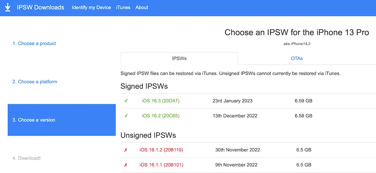Select iOS 16.3 (20D47) firmware
376x173 pixels.
161,101
